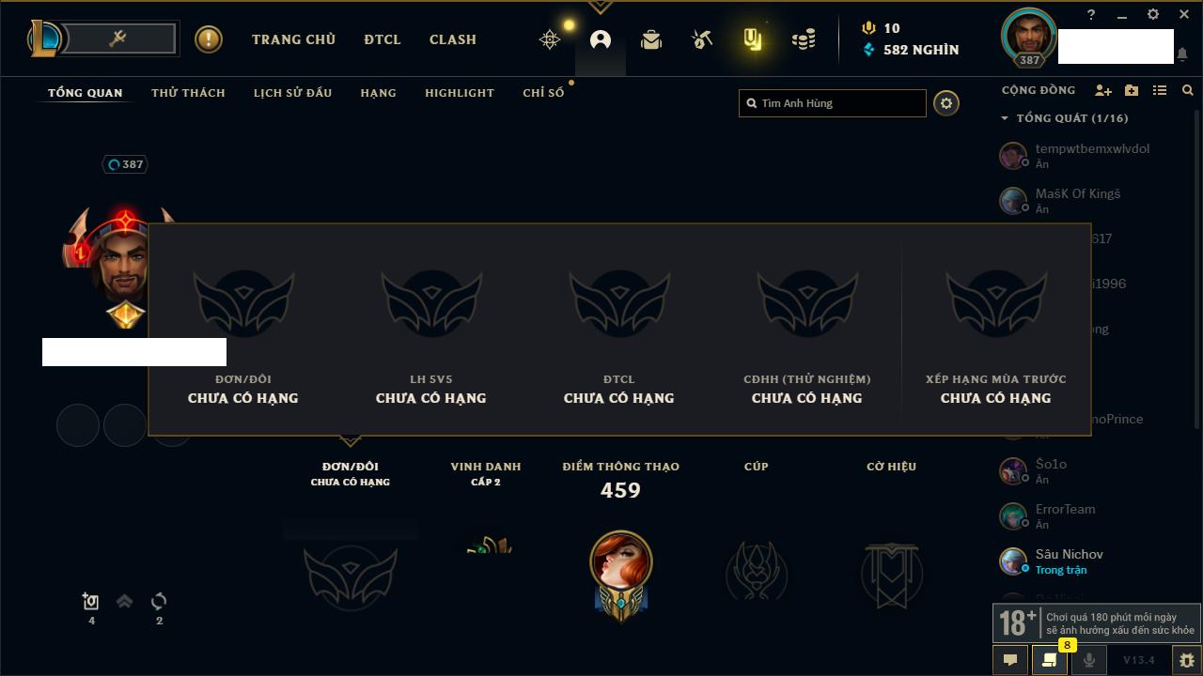The width and height of the screenshot is (1203, 676).
Task: Toggle the microphone mute button
Action: pyautogui.click(x=1088, y=660)
